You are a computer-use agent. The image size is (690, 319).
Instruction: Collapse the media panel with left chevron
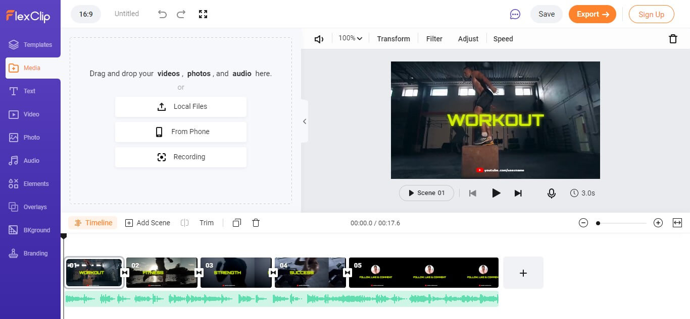(305, 121)
